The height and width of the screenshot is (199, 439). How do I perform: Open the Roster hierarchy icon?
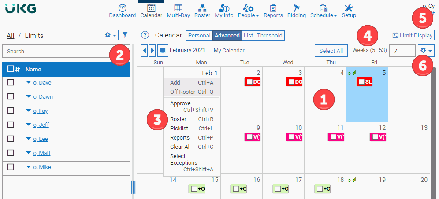[x=202, y=8]
